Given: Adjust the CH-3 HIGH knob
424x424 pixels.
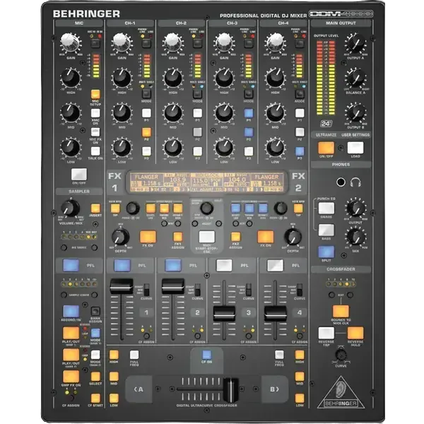Looking at the screenshot, I should pos(224,78).
